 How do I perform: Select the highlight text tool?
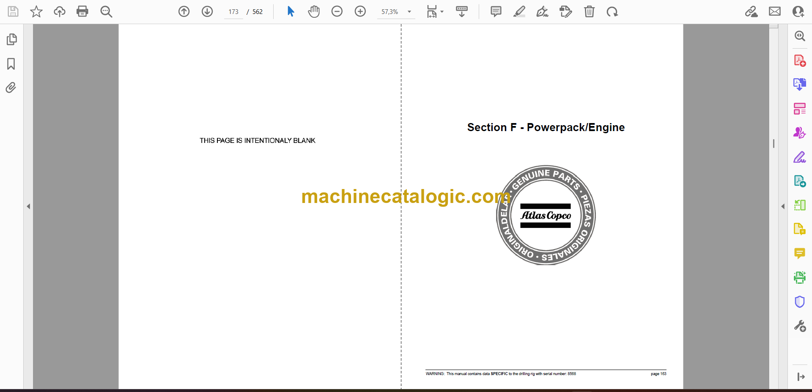pyautogui.click(x=519, y=11)
